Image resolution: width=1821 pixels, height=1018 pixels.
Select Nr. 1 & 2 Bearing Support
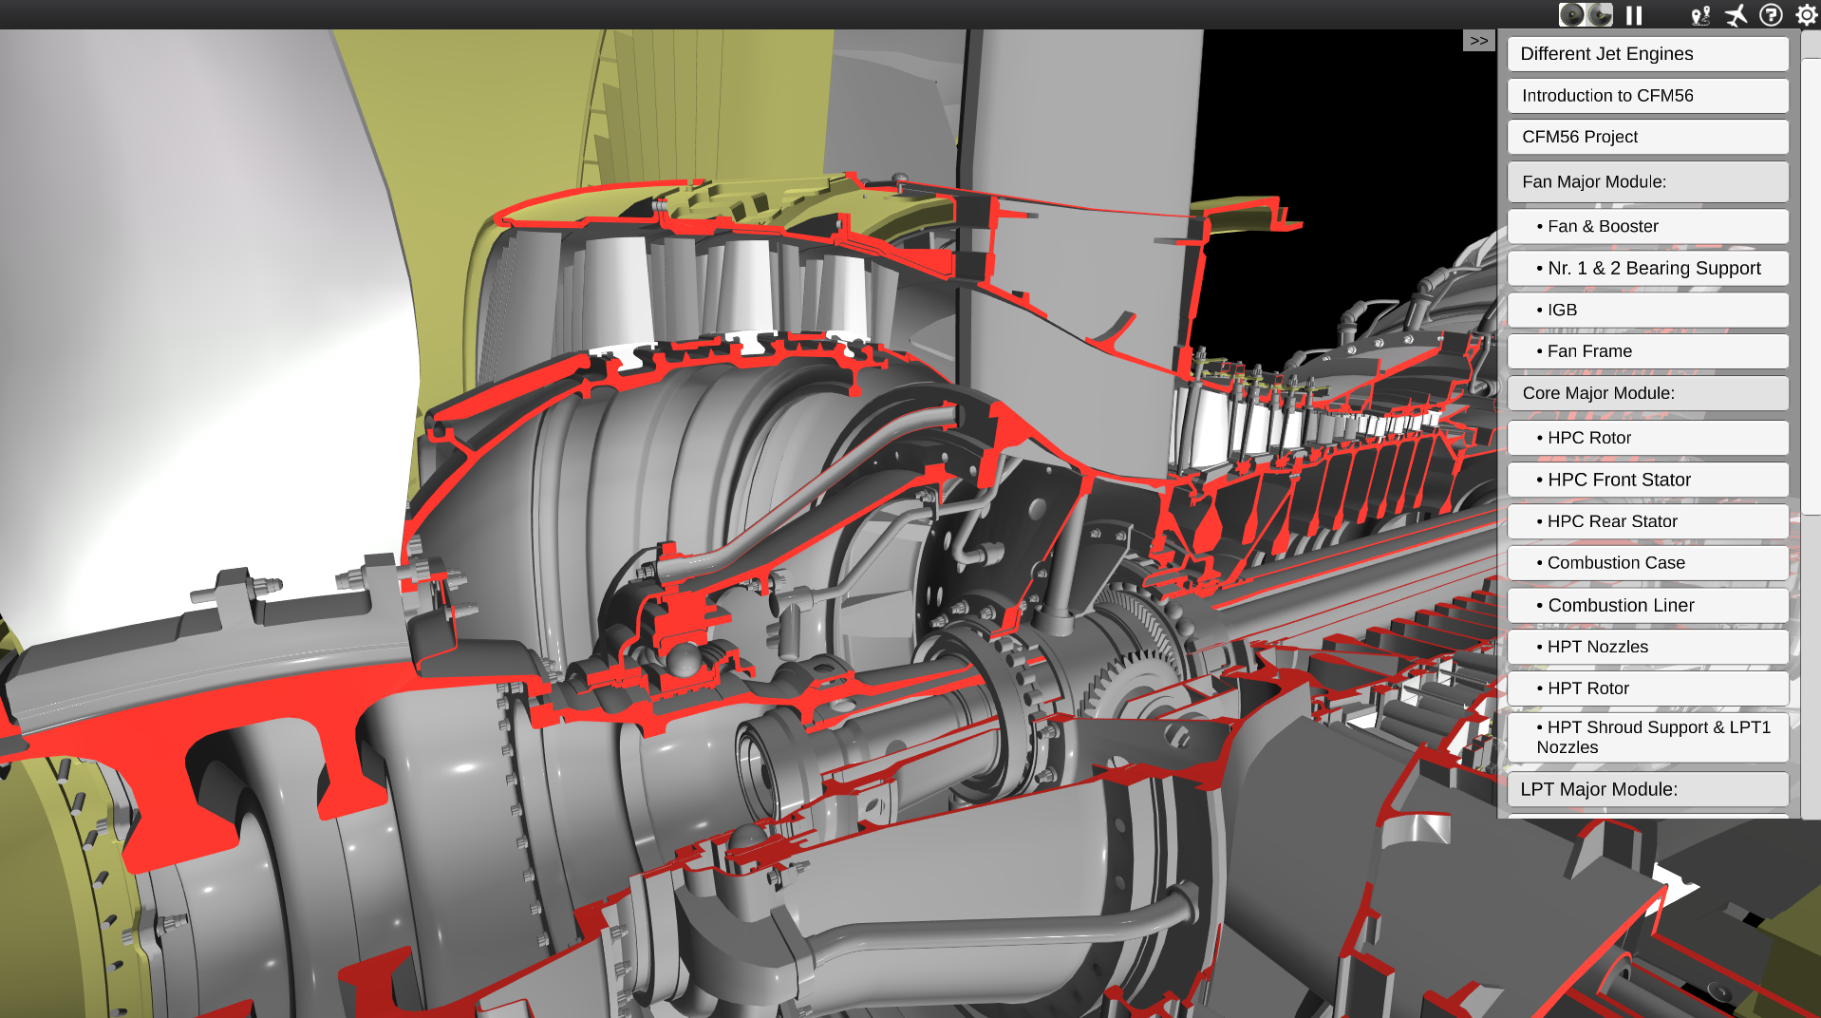point(1646,268)
